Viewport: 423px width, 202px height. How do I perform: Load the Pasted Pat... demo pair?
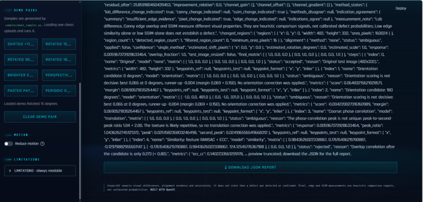(x=21, y=91)
